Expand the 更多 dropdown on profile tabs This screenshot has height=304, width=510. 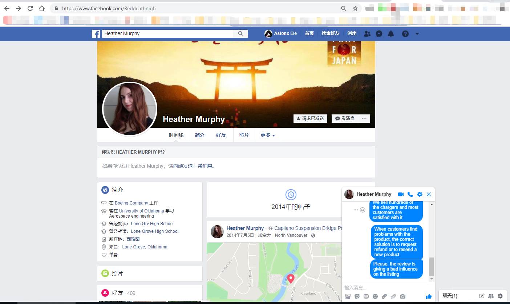click(268, 135)
